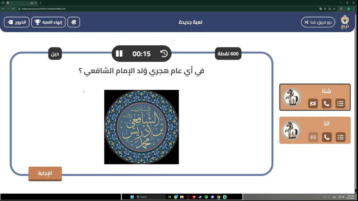This screenshot has height=201, width=358.
Task: Click the 00:15 timer readout
Action: (x=142, y=54)
